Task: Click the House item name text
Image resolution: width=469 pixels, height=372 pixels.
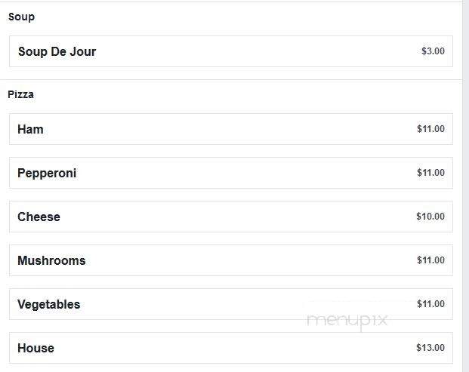Action: 36,348
